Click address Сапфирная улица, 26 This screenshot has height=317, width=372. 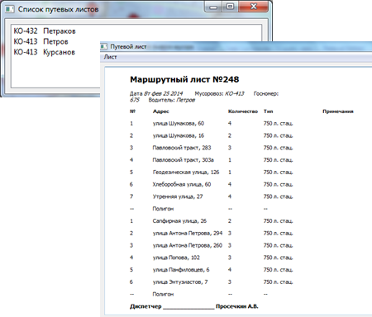[179, 221]
